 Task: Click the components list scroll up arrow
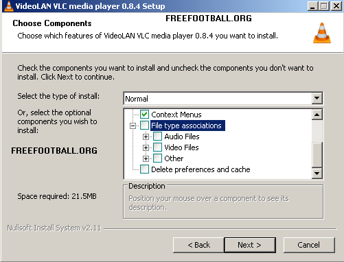click(x=317, y=115)
